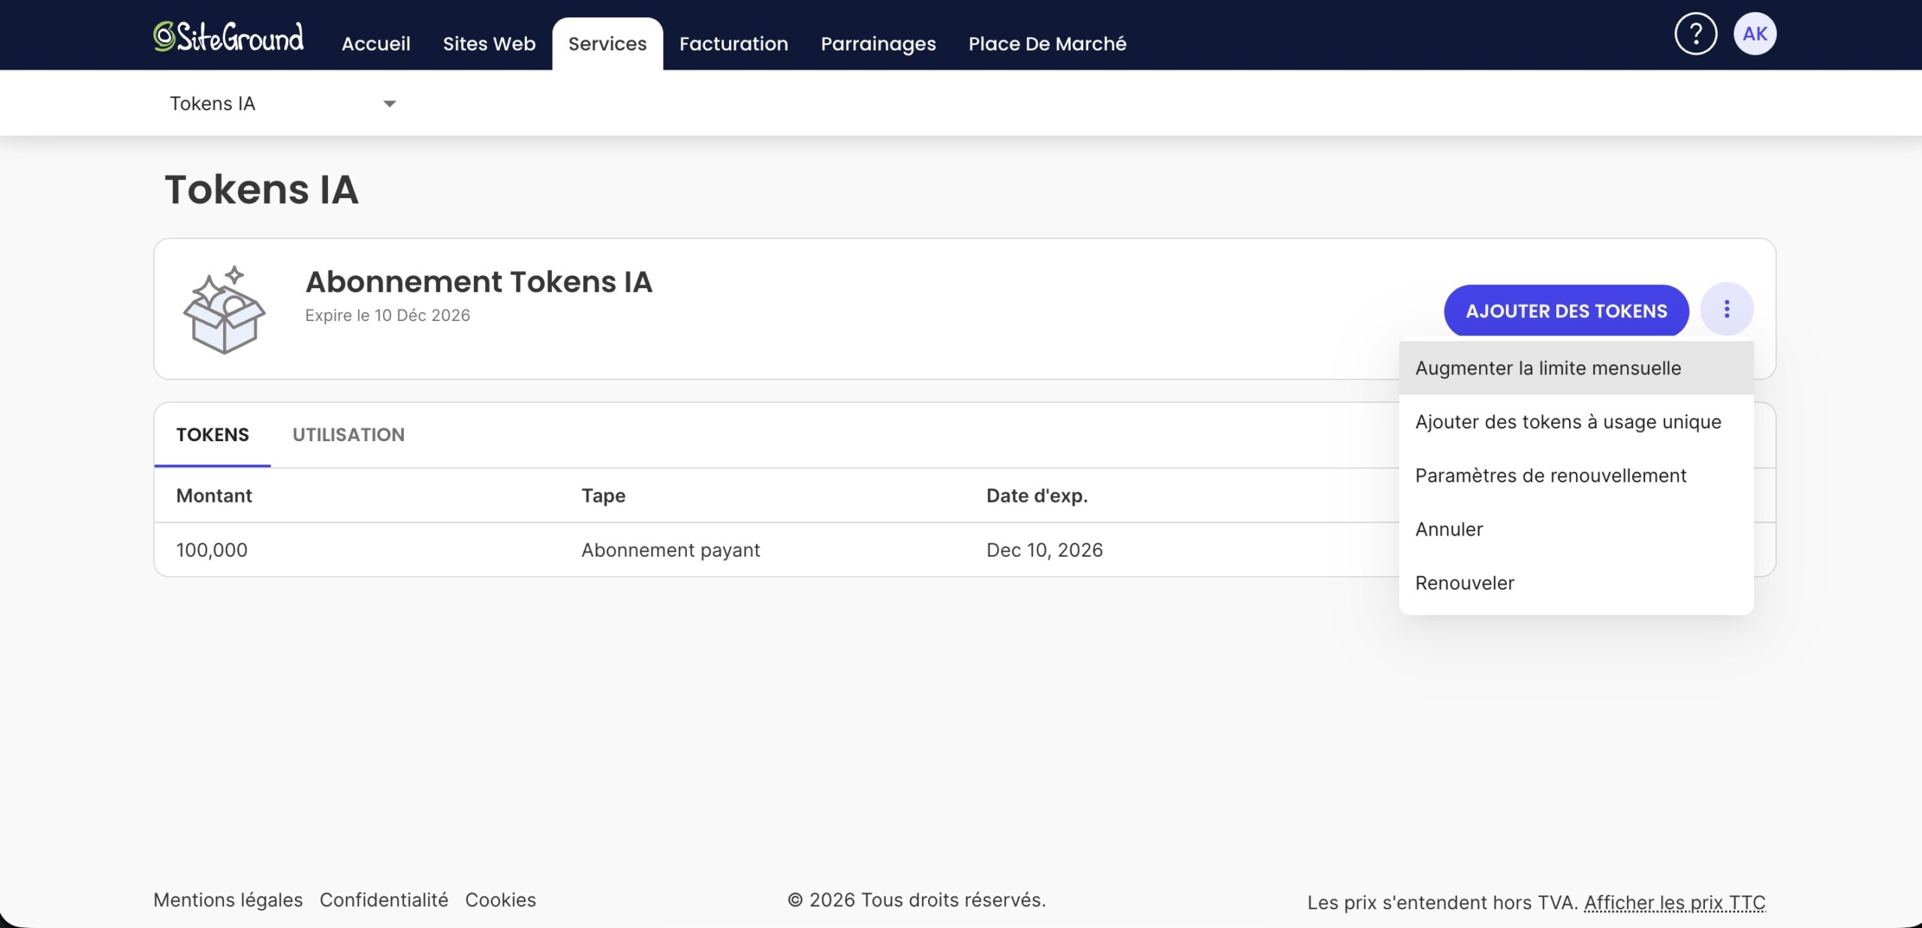Open the Cookies footer link
This screenshot has width=1922, height=928.
pos(501,899)
